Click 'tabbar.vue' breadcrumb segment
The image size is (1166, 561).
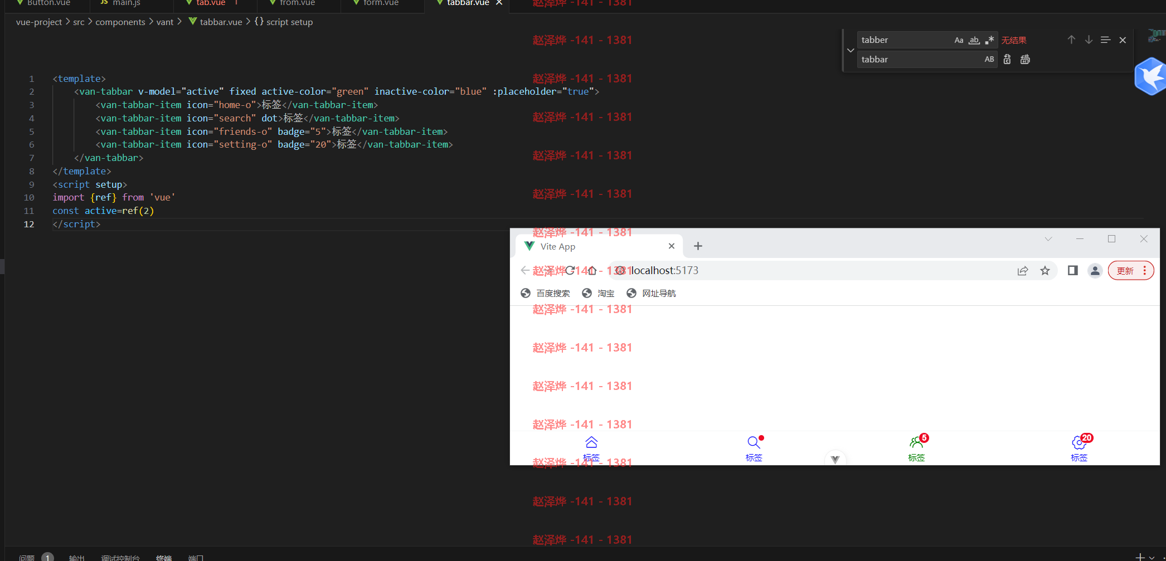click(x=221, y=22)
